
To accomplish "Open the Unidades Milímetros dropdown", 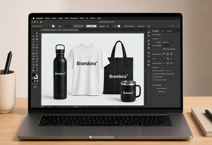I will [x=167, y=42].
